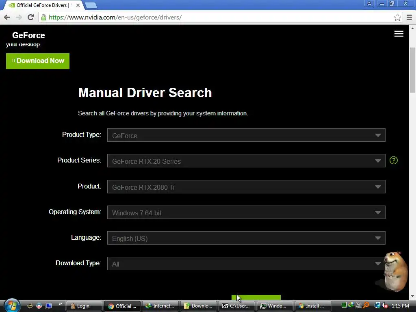Click the Download Now button
The width and height of the screenshot is (416, 312).
point(38,61)
